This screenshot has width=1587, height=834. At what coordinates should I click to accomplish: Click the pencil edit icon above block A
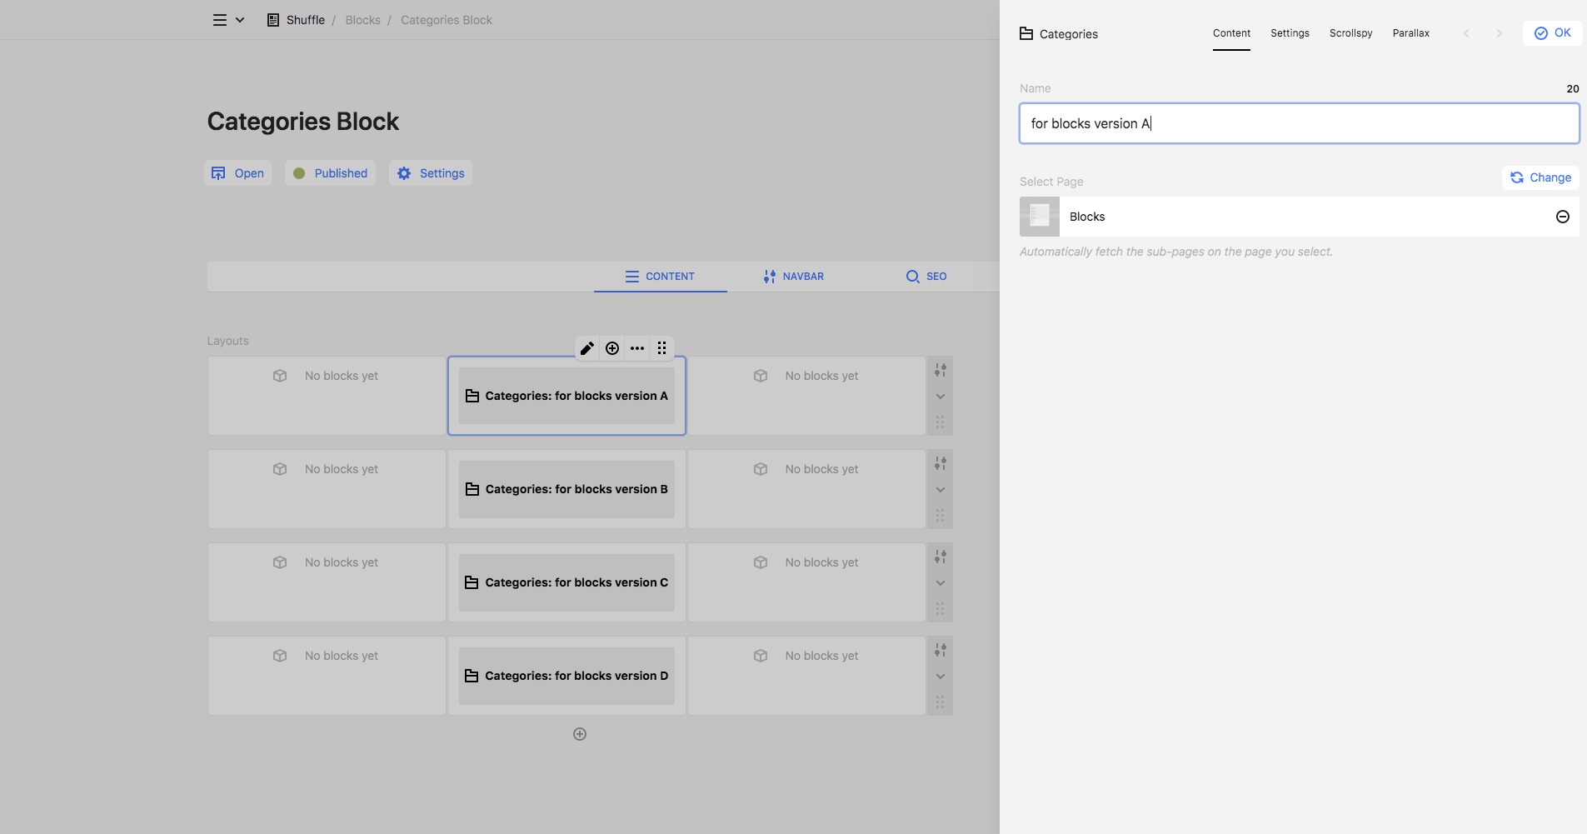click(x=587, y=348)
